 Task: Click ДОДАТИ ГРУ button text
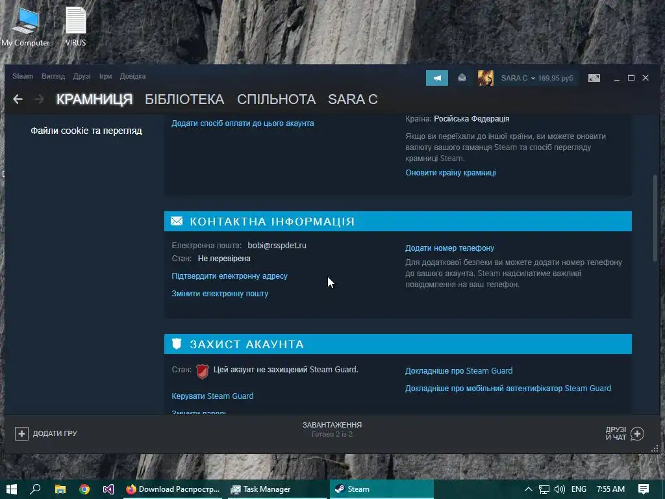[55, 433]
